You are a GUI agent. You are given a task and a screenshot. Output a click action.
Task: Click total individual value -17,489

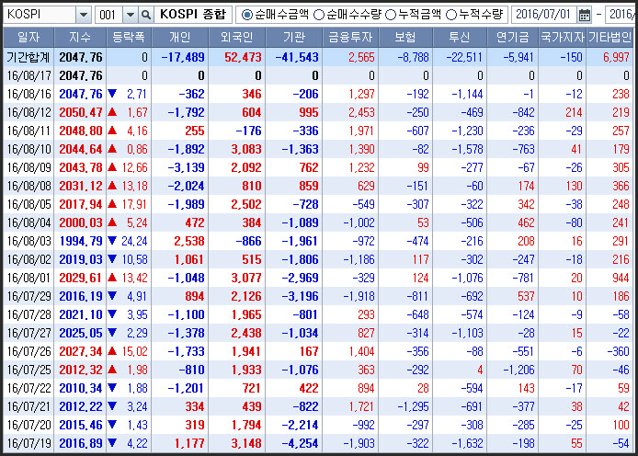[183, 57]
